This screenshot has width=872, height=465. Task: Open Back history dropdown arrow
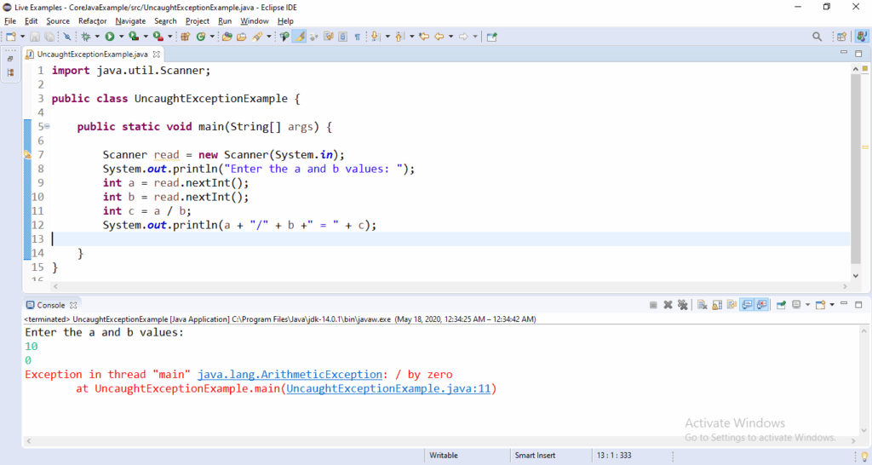(451, 37)
